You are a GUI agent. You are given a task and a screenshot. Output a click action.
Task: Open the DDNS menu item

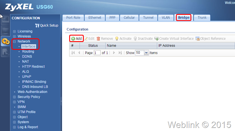pos(27,57)
